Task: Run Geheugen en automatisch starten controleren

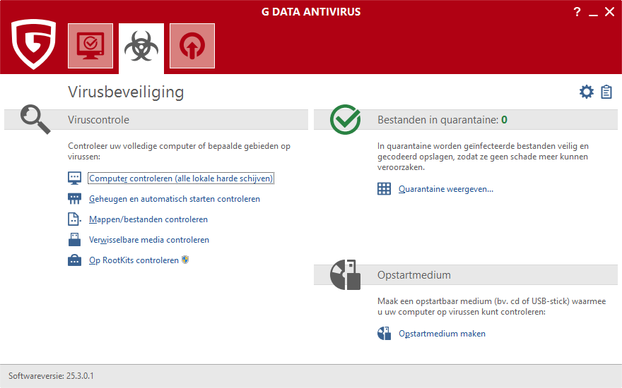Action: 175,199
